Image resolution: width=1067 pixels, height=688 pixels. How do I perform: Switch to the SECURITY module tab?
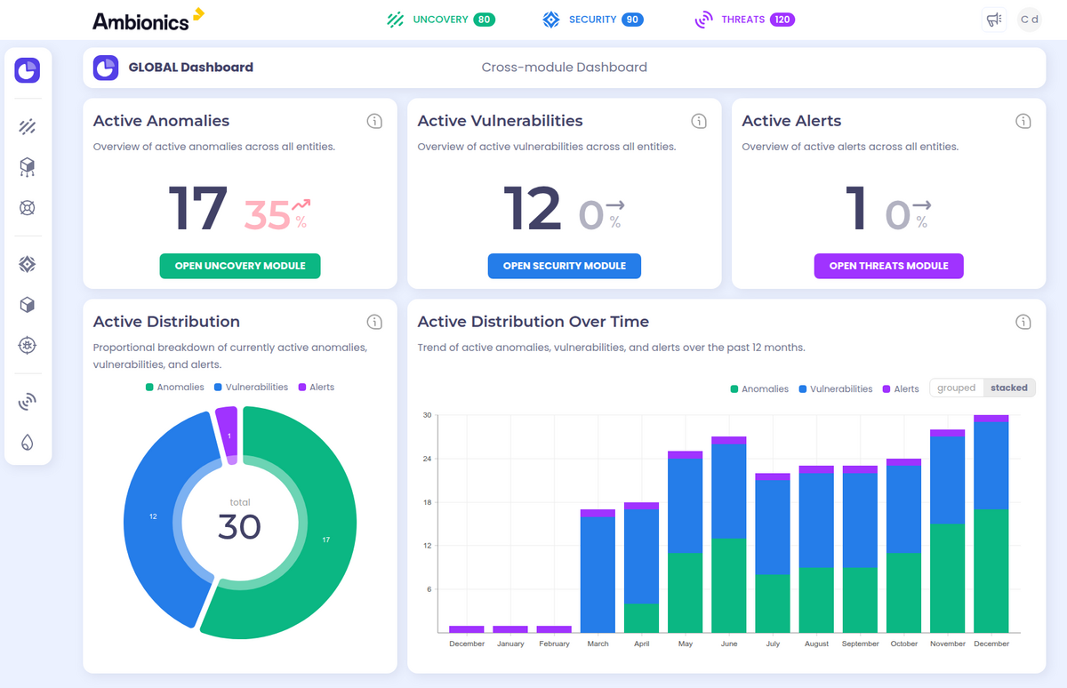pyautogui.click(x=592, y=19)
